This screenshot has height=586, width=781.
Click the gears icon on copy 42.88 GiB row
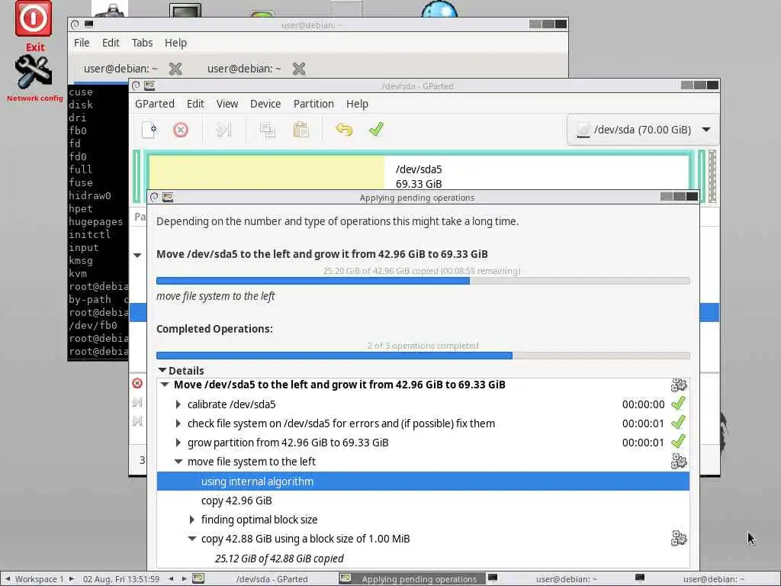(678, 539)
